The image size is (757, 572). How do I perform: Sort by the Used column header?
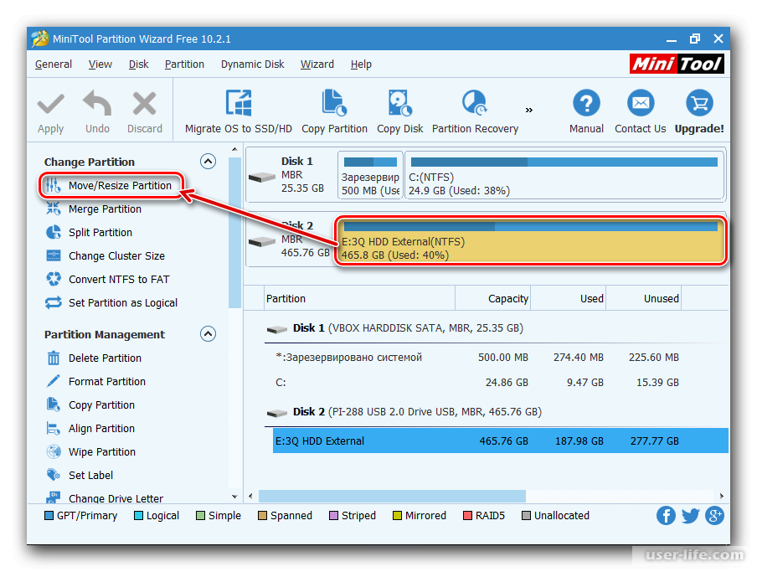click(569, 298)
